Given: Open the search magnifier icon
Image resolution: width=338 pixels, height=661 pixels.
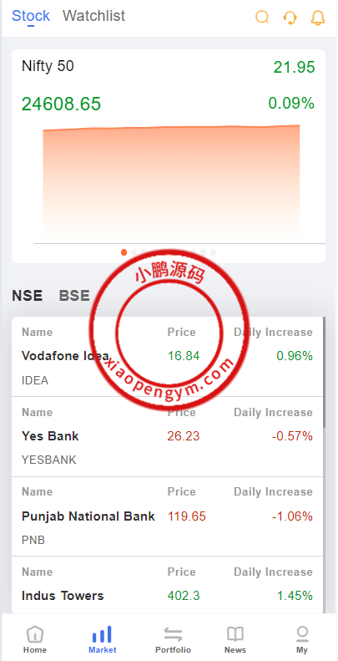Looking at the screenshot, I should 262,18.
